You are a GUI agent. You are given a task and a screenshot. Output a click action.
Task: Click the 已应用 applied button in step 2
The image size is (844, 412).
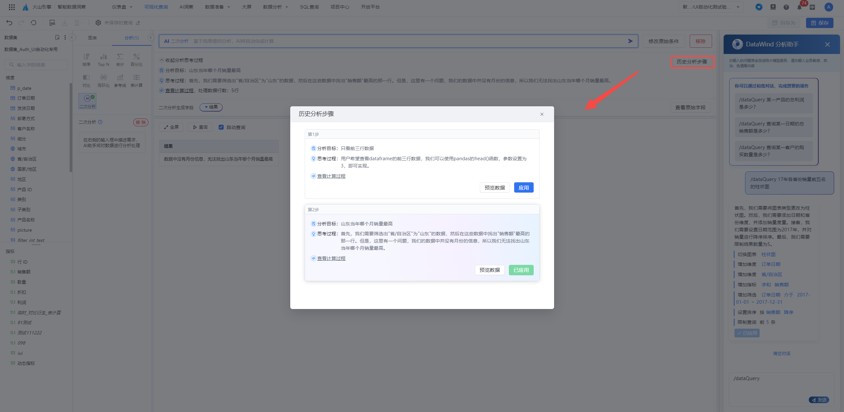520,270
